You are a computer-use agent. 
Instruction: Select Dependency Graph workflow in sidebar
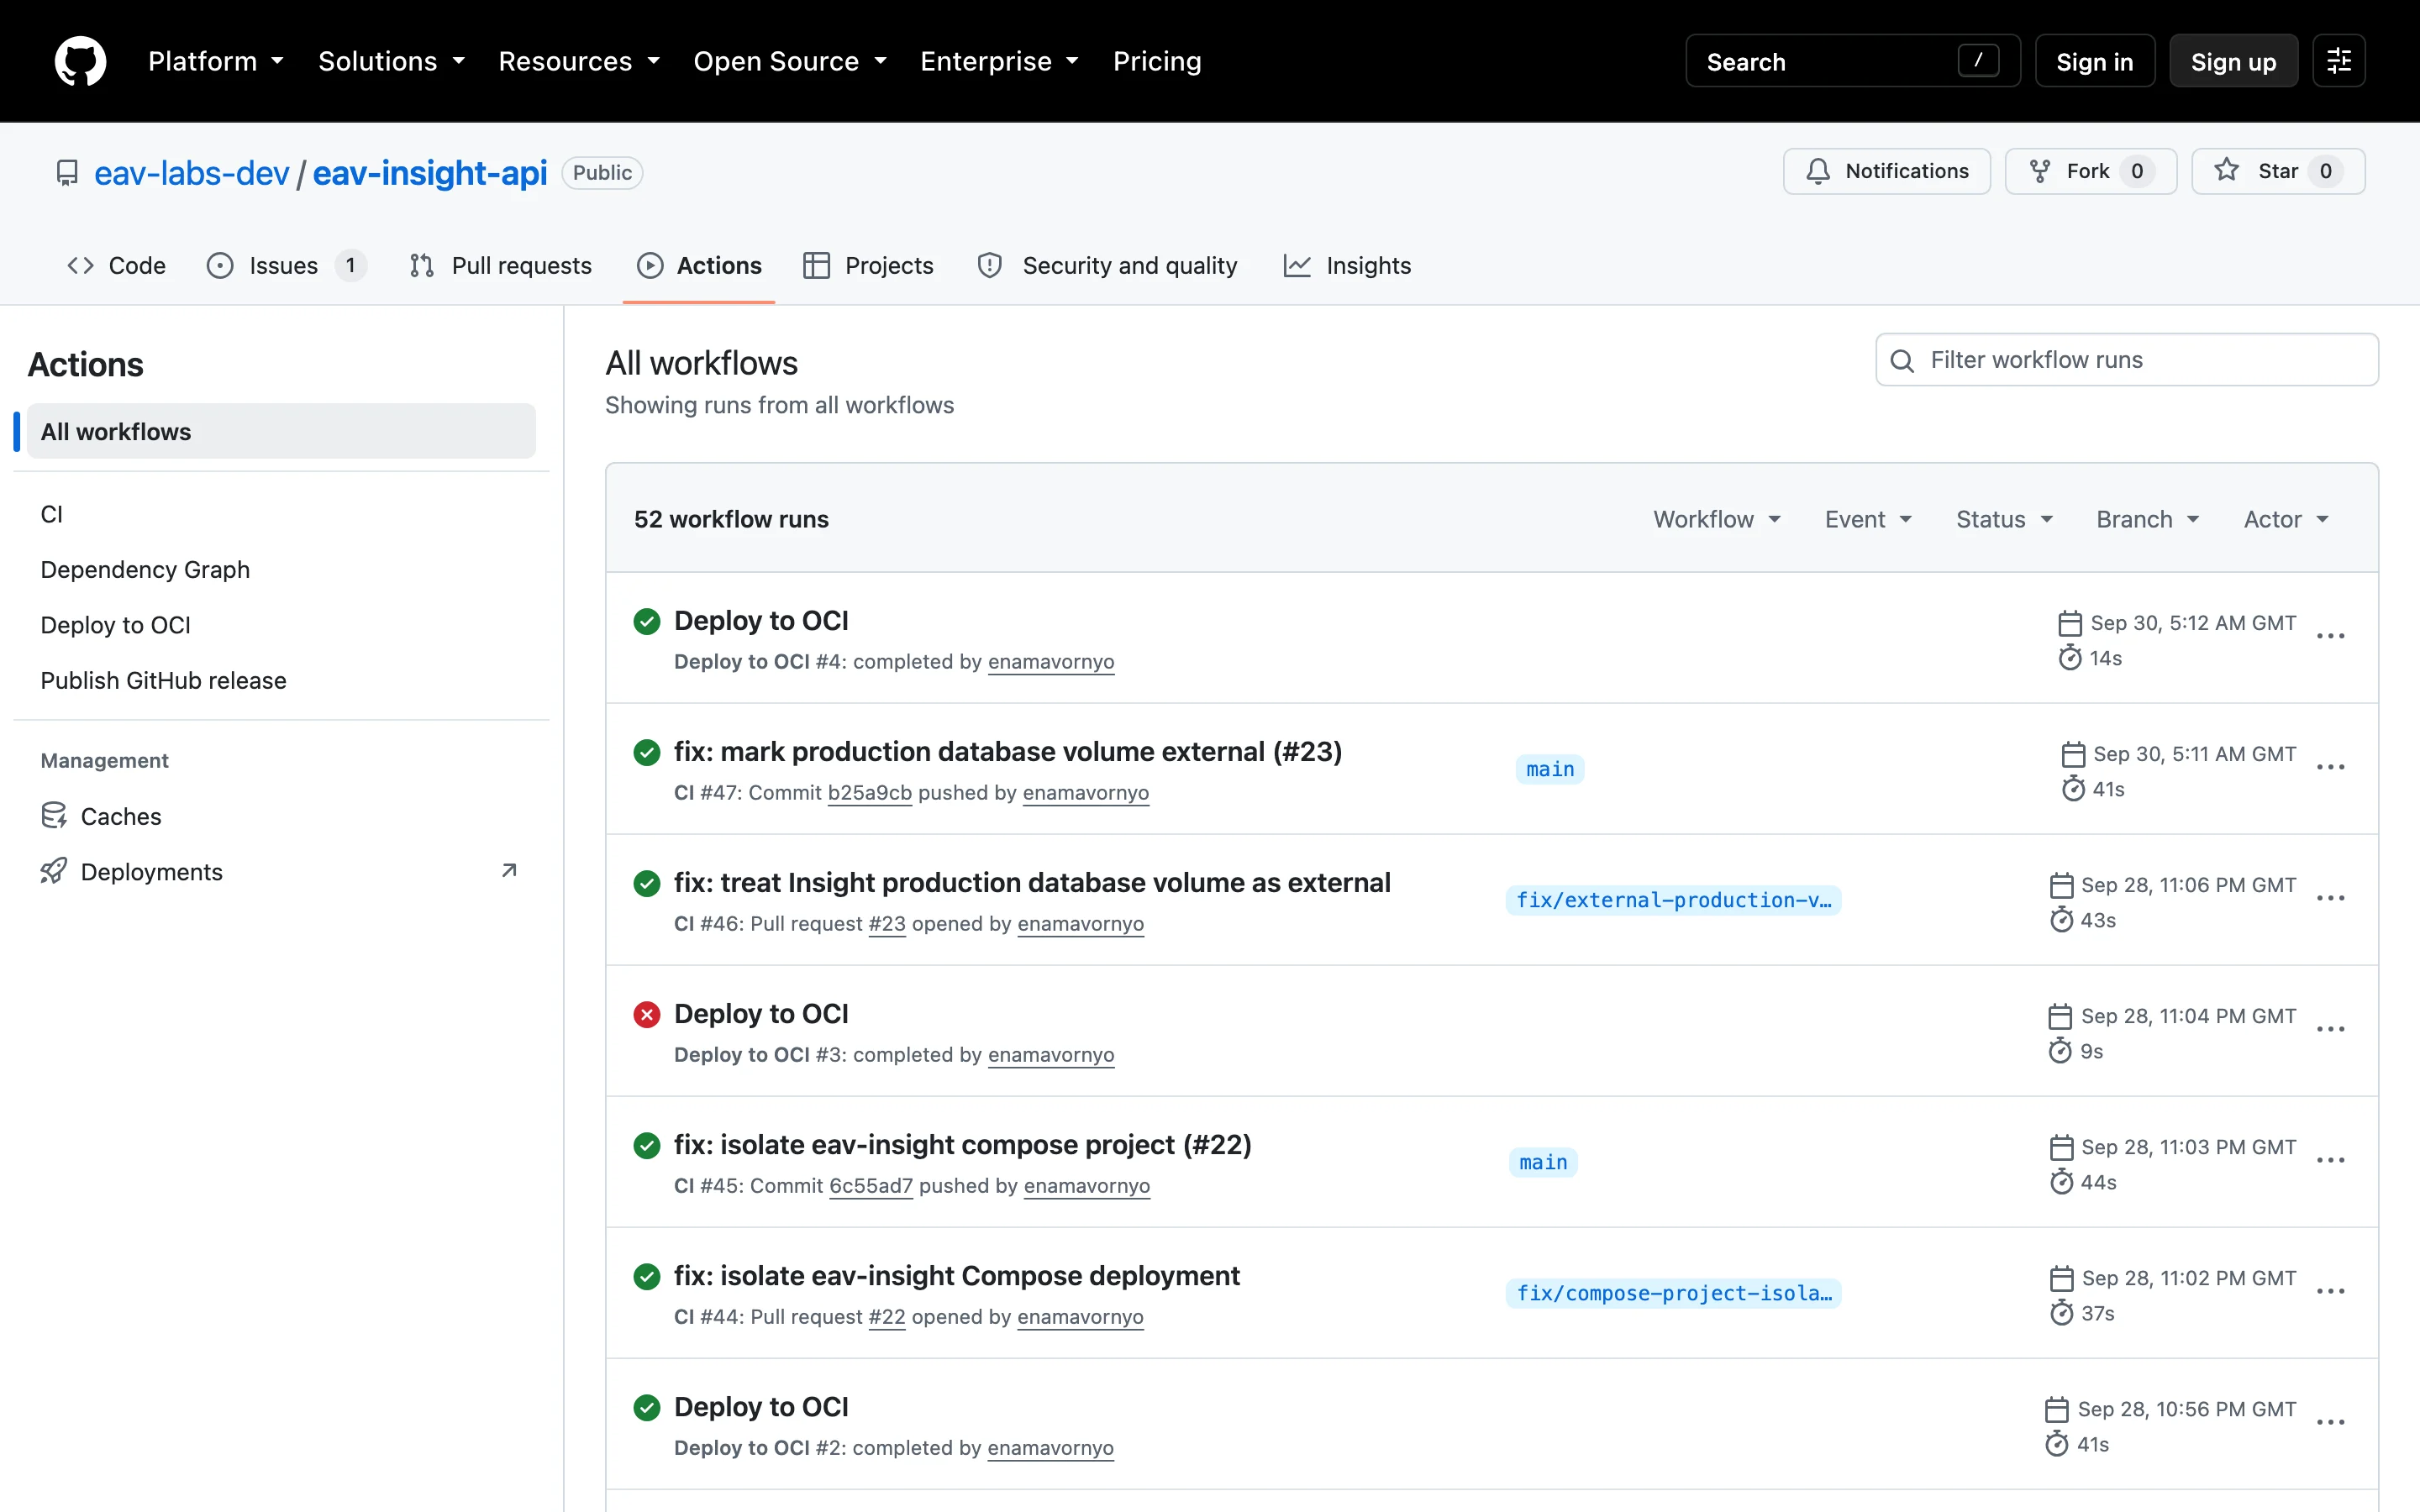point(282,569)
